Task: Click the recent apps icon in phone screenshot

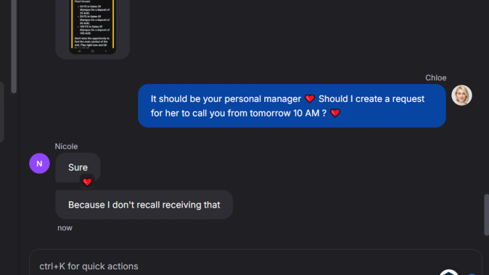Action: 80,51
